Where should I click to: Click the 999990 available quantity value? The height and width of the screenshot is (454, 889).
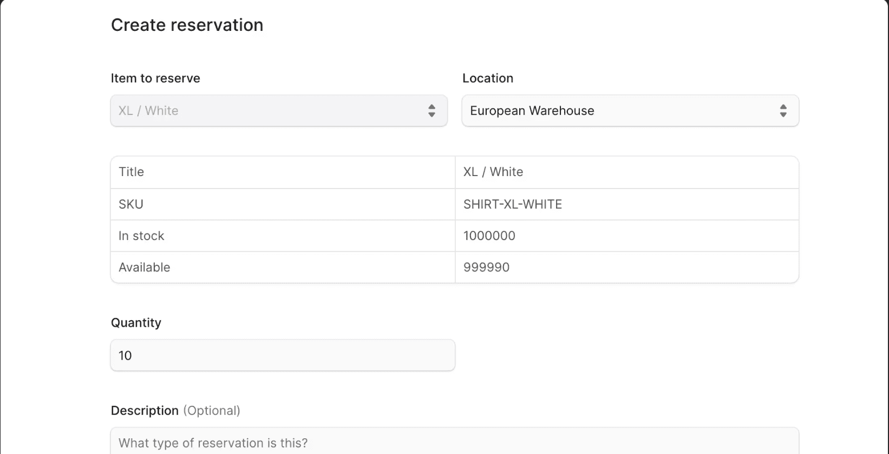coord(486,267)
